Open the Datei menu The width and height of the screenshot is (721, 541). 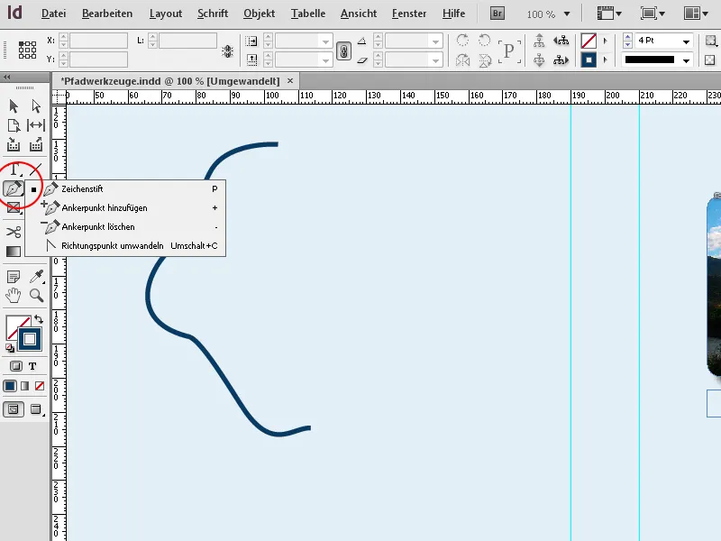pyautogui.click(x=53, y=14)
